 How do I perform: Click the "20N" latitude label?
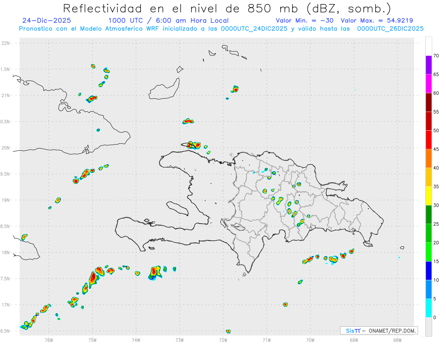coord(6,148)
